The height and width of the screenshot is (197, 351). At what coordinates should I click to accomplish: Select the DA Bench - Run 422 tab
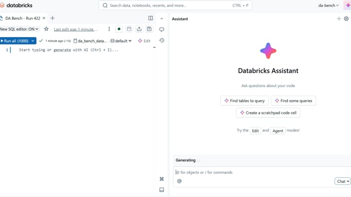22,18
